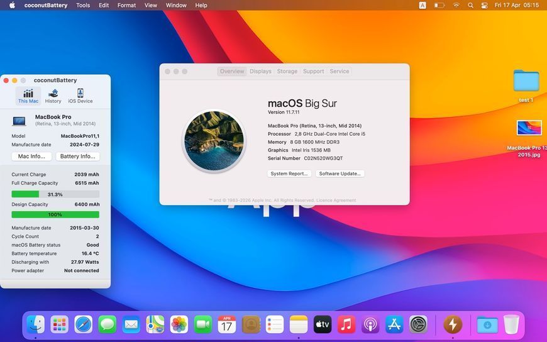Screen dimensions: 547x342
Task: Open App Store in the Dock
Action: click(394, 324)
